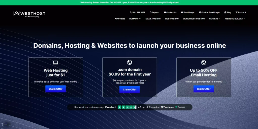Click 'Renews at $16.59 per year' note
Image resolution: width=258 pixels, height=129 pixels.
click(x=130, y=83)
